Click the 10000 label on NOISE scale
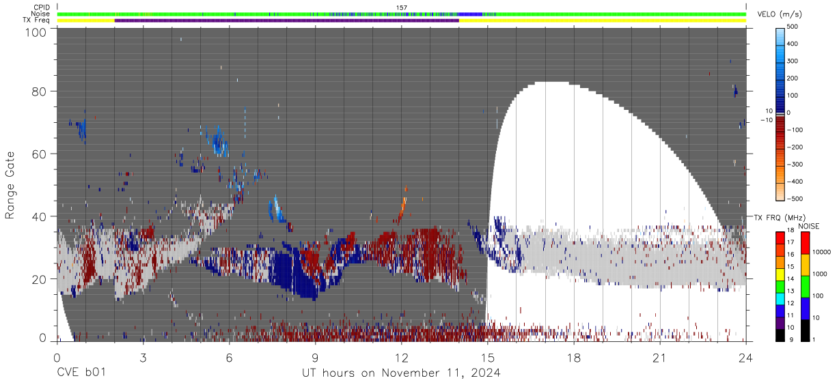Viewport: 839px width, 387px height. (822, 253)
